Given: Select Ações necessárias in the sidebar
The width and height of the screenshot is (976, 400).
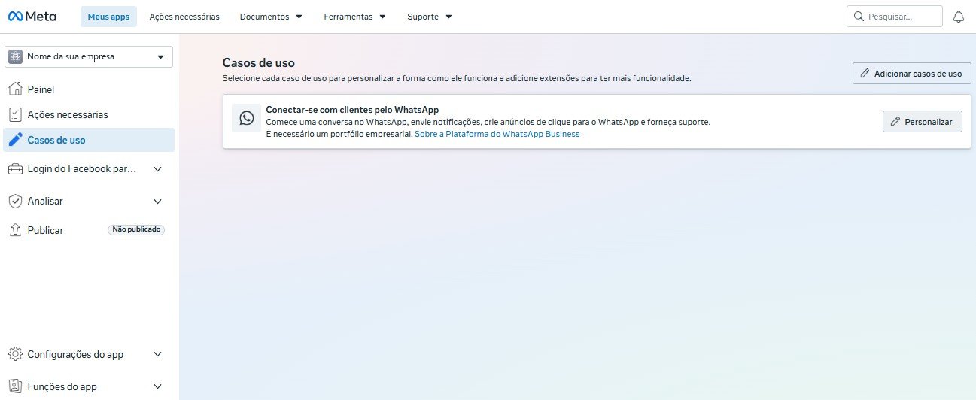Looking at the screenshot, I should 89,114.
